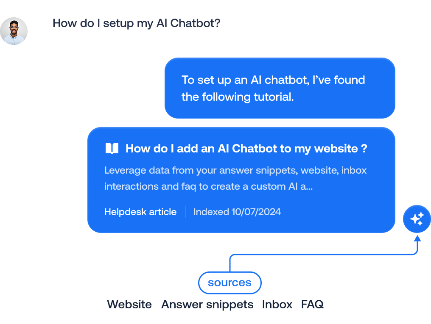Click the AI sparkle icon button

(x=417, y=219)
